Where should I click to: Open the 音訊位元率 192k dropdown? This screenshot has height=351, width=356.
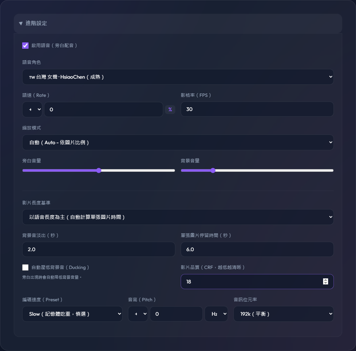click(x=283, y=314)
